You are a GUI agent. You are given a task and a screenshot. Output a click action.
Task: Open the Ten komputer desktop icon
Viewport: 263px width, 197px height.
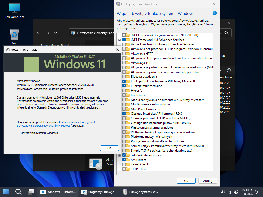pyautogui.click(x=14, y=8)
